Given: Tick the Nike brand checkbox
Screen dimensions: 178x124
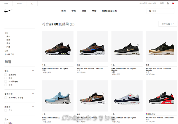Looking at the screenshot, I should coord(6,123).
